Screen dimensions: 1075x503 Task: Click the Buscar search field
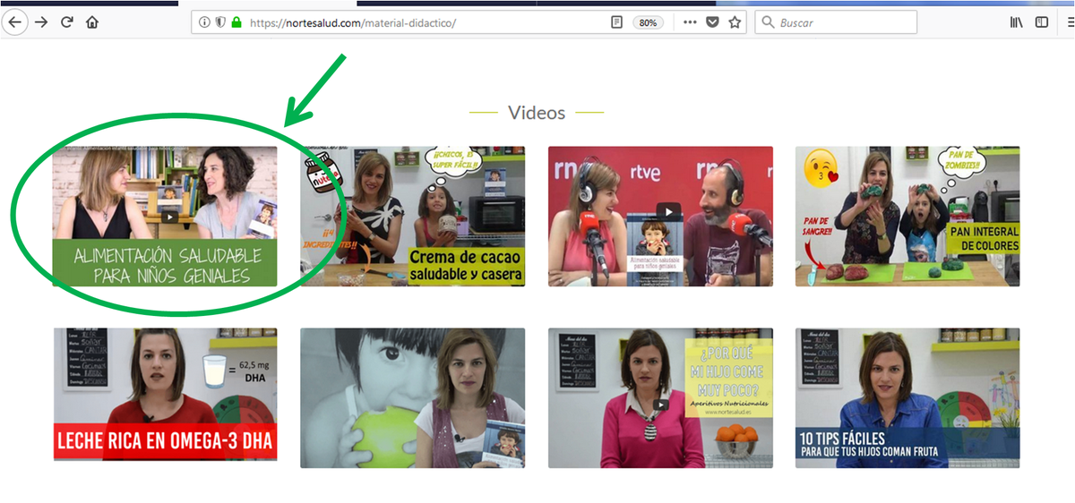(836, 22)
